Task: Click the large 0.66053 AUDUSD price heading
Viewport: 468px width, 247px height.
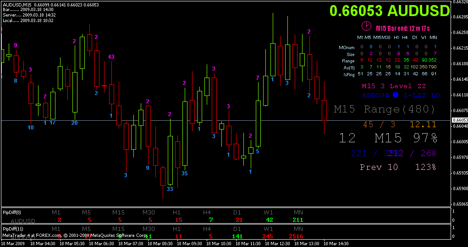Action: click(x=390, y=11)
